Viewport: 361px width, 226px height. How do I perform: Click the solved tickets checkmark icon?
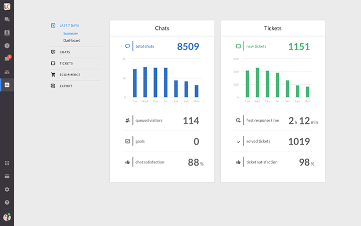(239, 141)
